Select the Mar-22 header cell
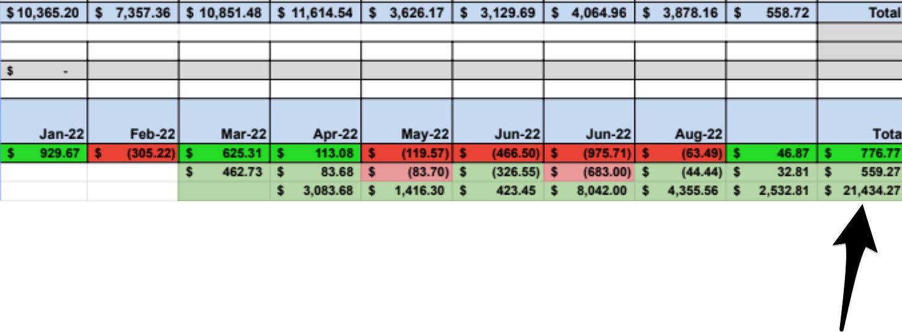The image size is (902, 332). [224, 121]
